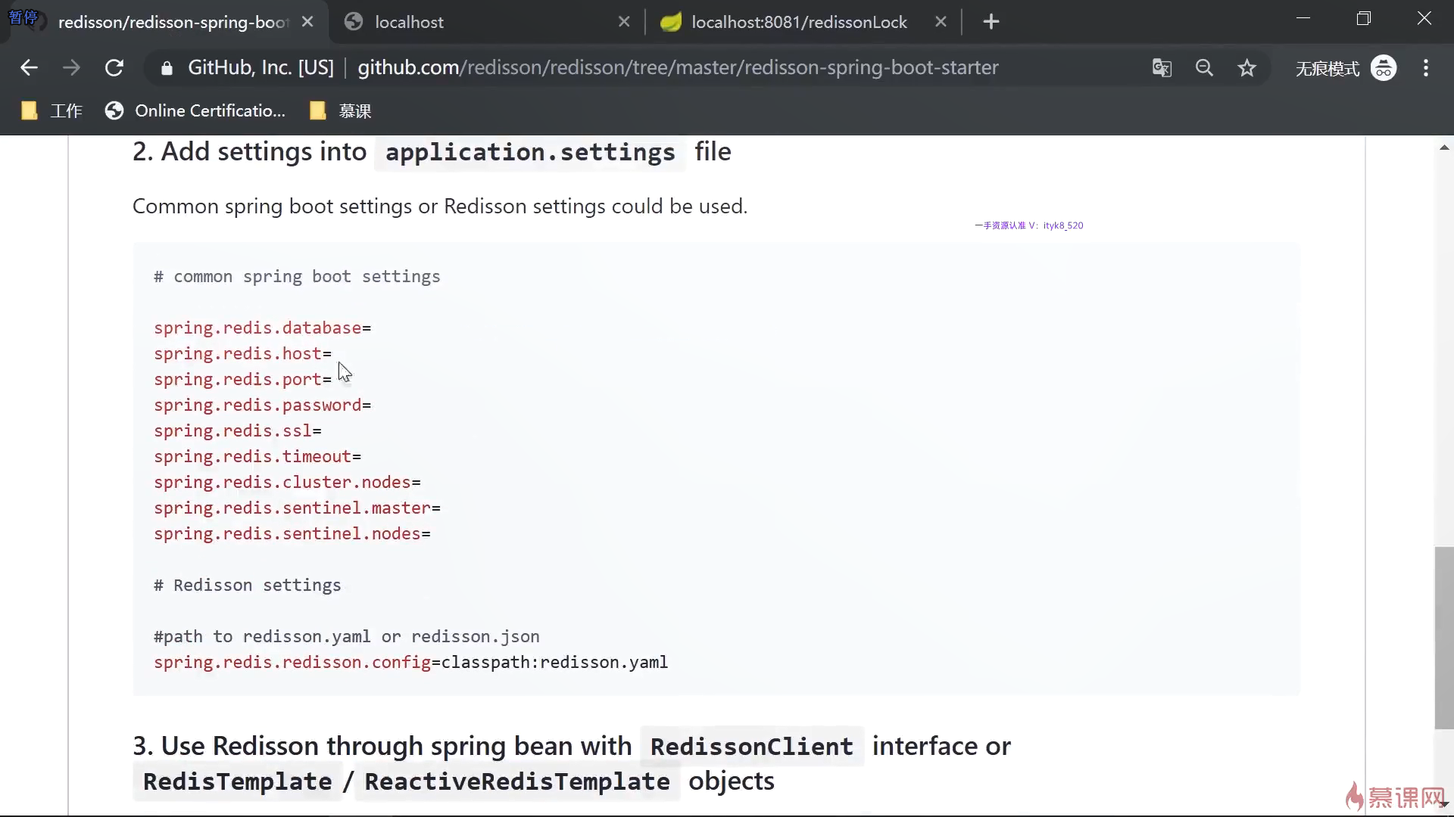This screenshot has height=817, width=1454.
Task: Close the localhost:8081/redissonLock tab
Action: [941, 22]
